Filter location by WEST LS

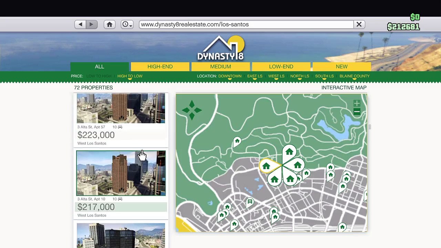[x=276, y=76]
